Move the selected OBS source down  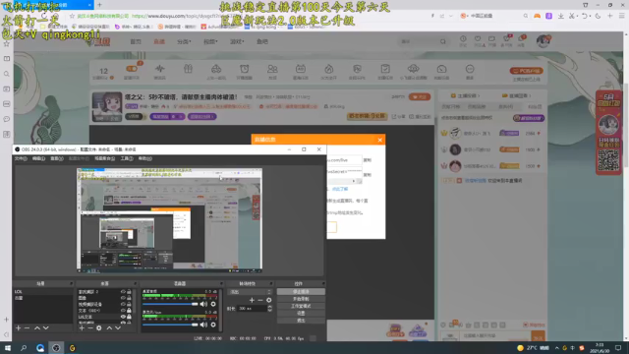click(118, 327)
